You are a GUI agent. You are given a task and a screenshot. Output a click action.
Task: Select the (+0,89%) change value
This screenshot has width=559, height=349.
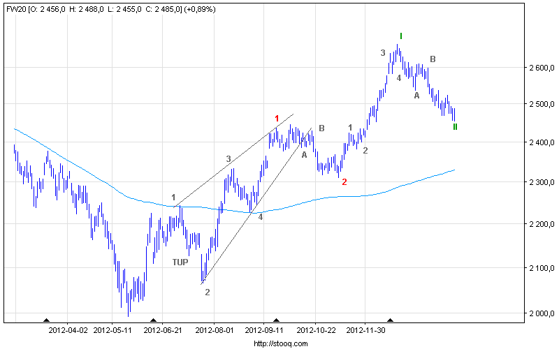click(199, 10)
